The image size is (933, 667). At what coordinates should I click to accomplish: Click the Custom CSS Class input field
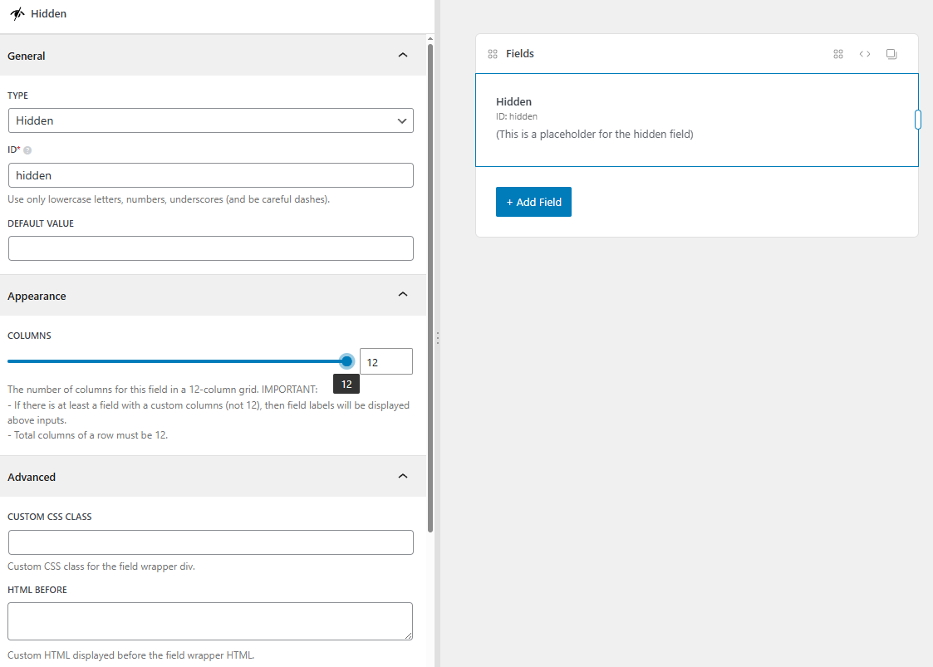coord(211,542)
